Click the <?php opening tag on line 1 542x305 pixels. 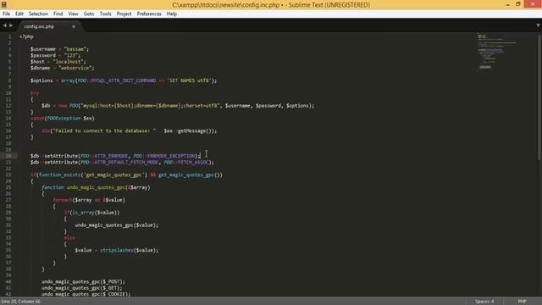[x=26, y=36]
